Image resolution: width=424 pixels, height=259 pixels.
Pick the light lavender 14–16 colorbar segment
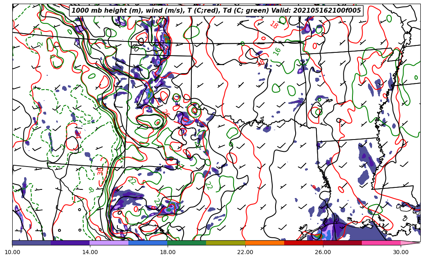[109, 243]
